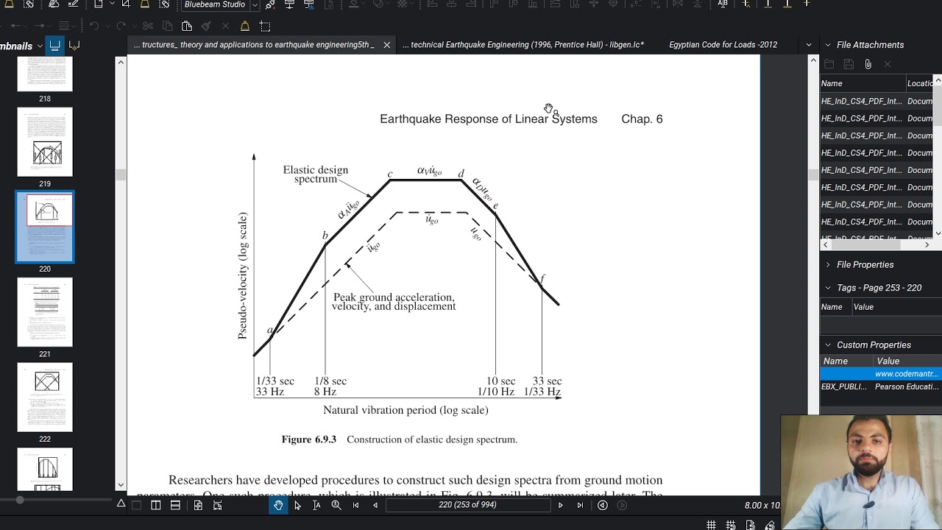The height and width of the screenshot is (530, 942).
Task: Go to the next page
Action: click(x=561, y=505)
